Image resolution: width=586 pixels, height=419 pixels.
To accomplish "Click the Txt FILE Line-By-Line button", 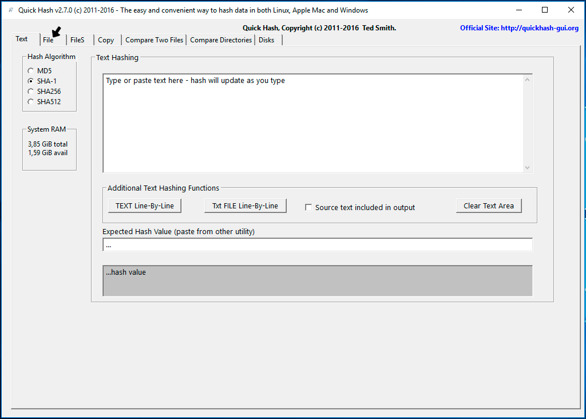I will click(x=245, y=206).
